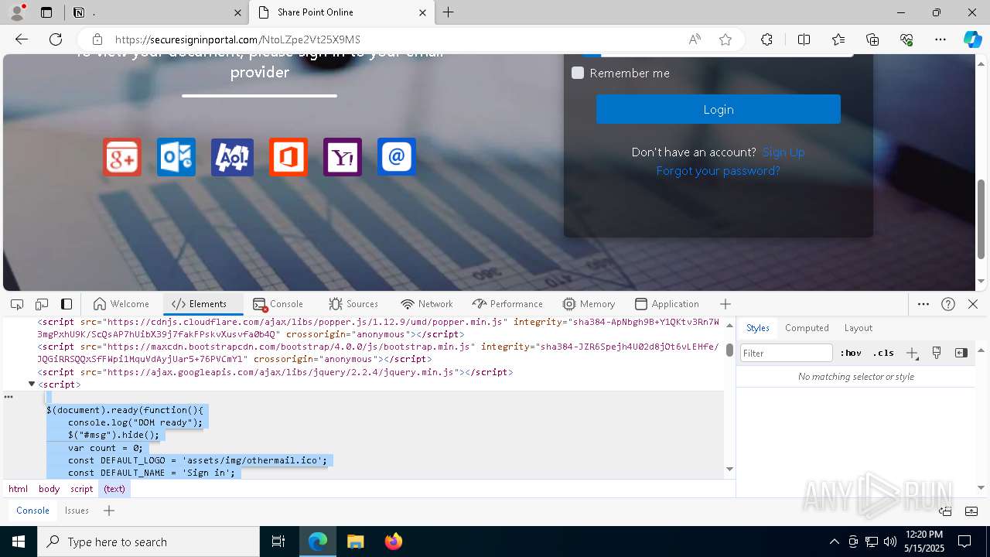Open DevTools help
990x557 pixels.
click(948, 304)
